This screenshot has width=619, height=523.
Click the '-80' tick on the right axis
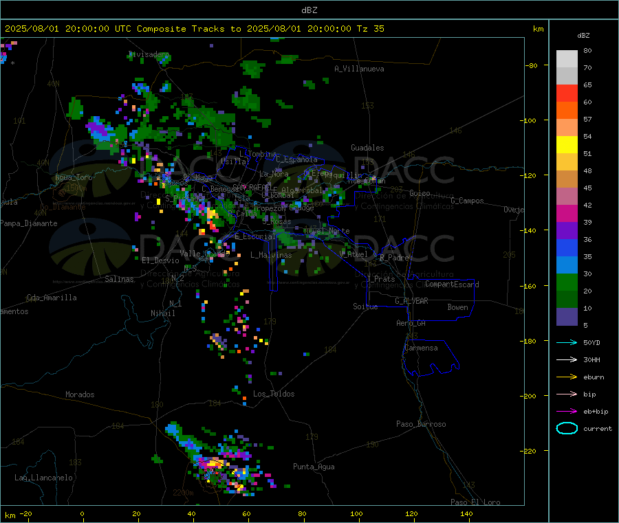(x=531, y=65)
